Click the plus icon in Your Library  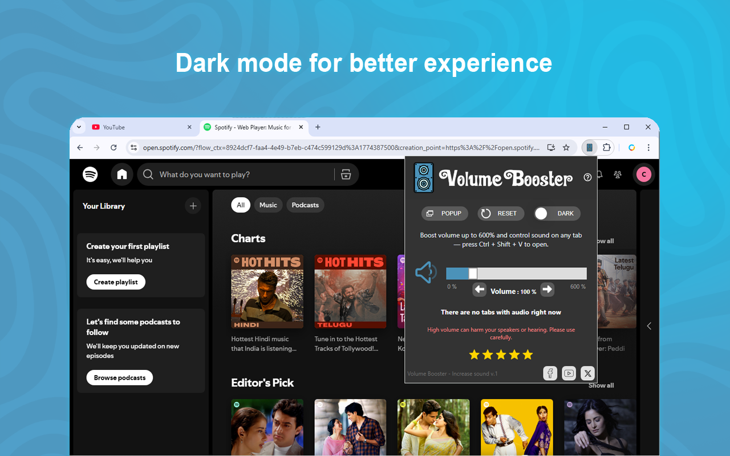pyautogui.click(x=193, y=206)
